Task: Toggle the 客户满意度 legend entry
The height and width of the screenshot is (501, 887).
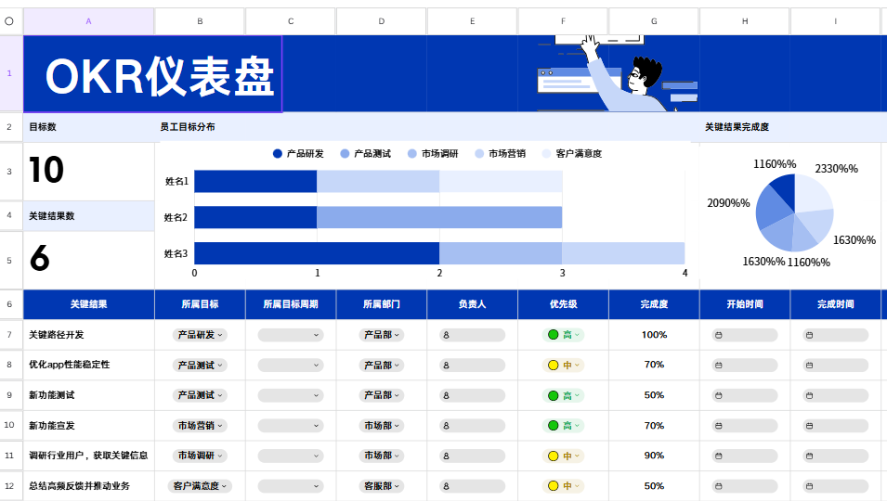Action: pos(572,154)
